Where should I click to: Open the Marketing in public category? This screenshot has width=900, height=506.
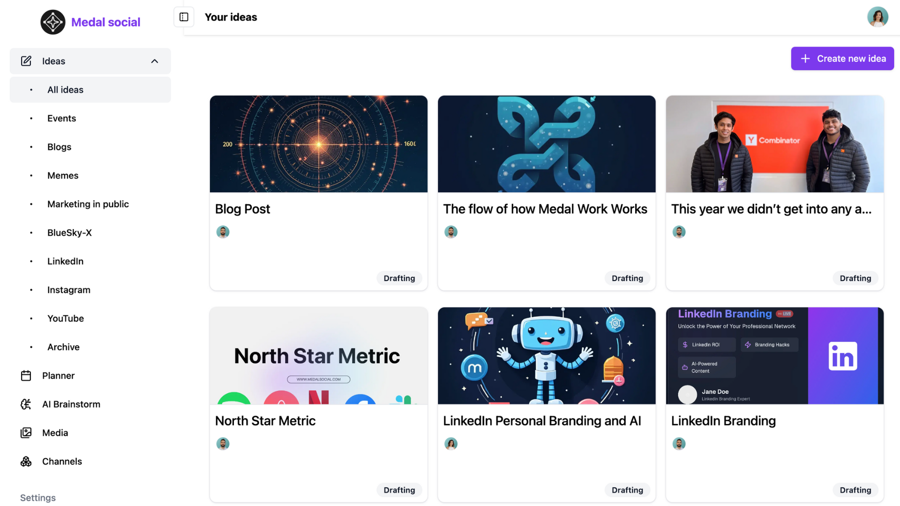click(88, 204)
